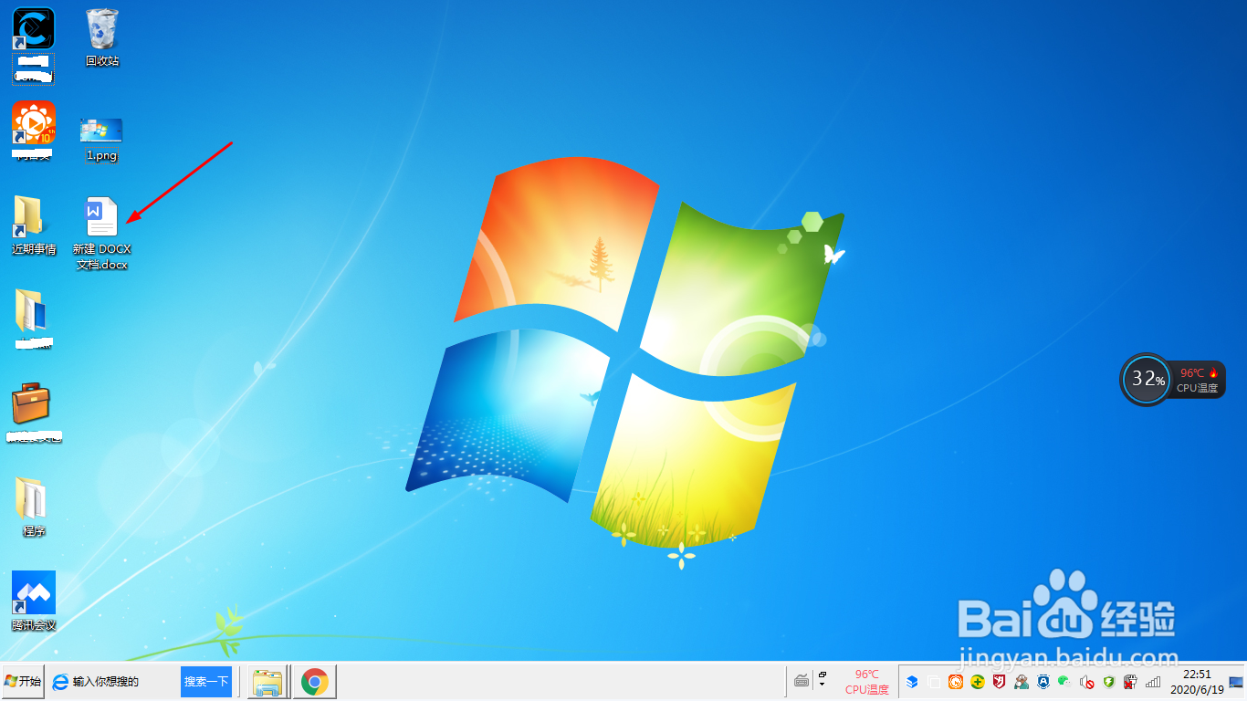Open the clock showing 22:51
This screenshot has width=1247, height=701.
coord(1197,682)
